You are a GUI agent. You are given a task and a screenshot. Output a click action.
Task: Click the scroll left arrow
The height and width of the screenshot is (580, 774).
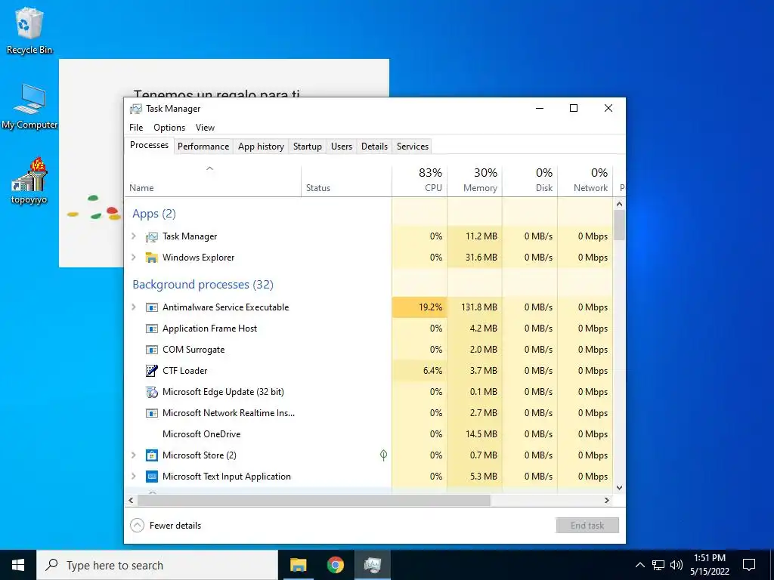click(x=131, y=501)
